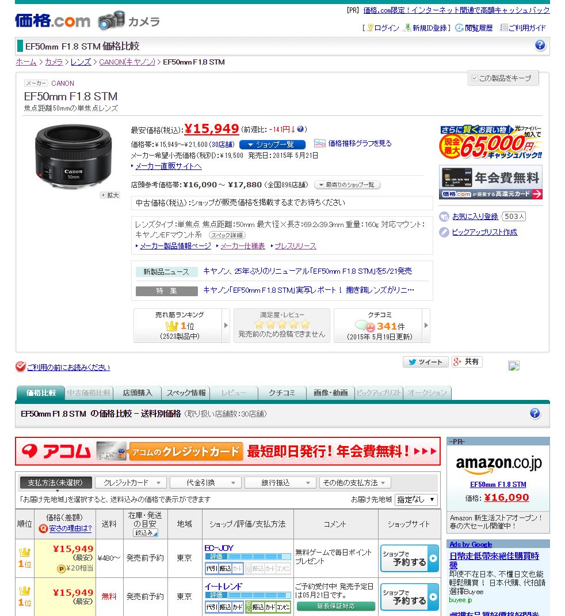Click the speech bubble icon in クチコミ box
The width and height of the screenshot is (565, 616).
tap(365, 326)
